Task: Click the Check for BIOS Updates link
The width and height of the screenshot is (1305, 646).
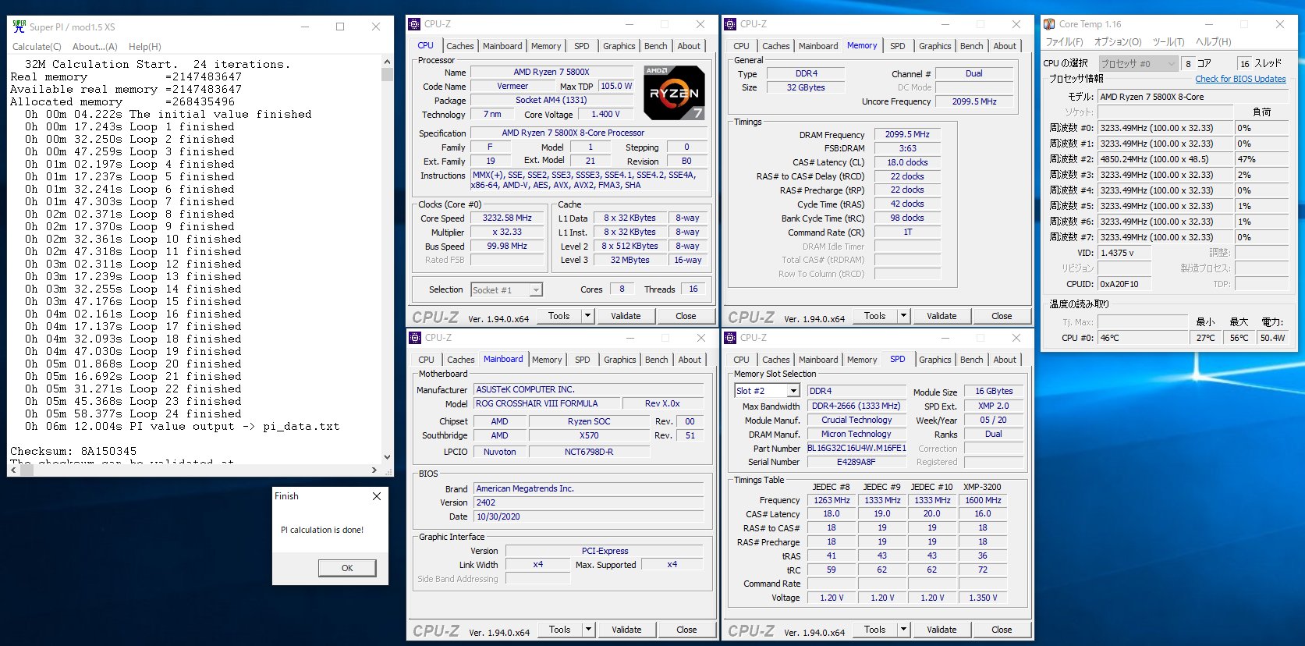Action: click(1240, 79)
